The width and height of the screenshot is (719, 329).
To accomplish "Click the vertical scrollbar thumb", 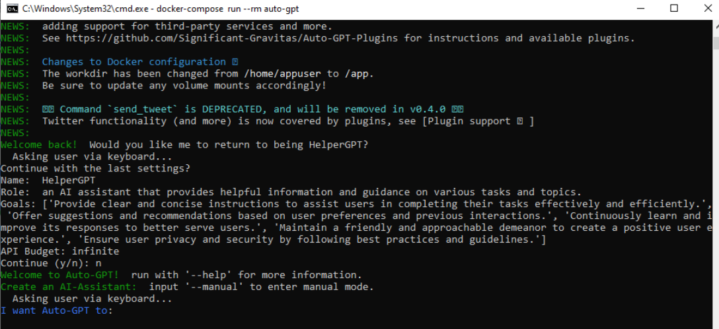I will click(x=715, y=43).
